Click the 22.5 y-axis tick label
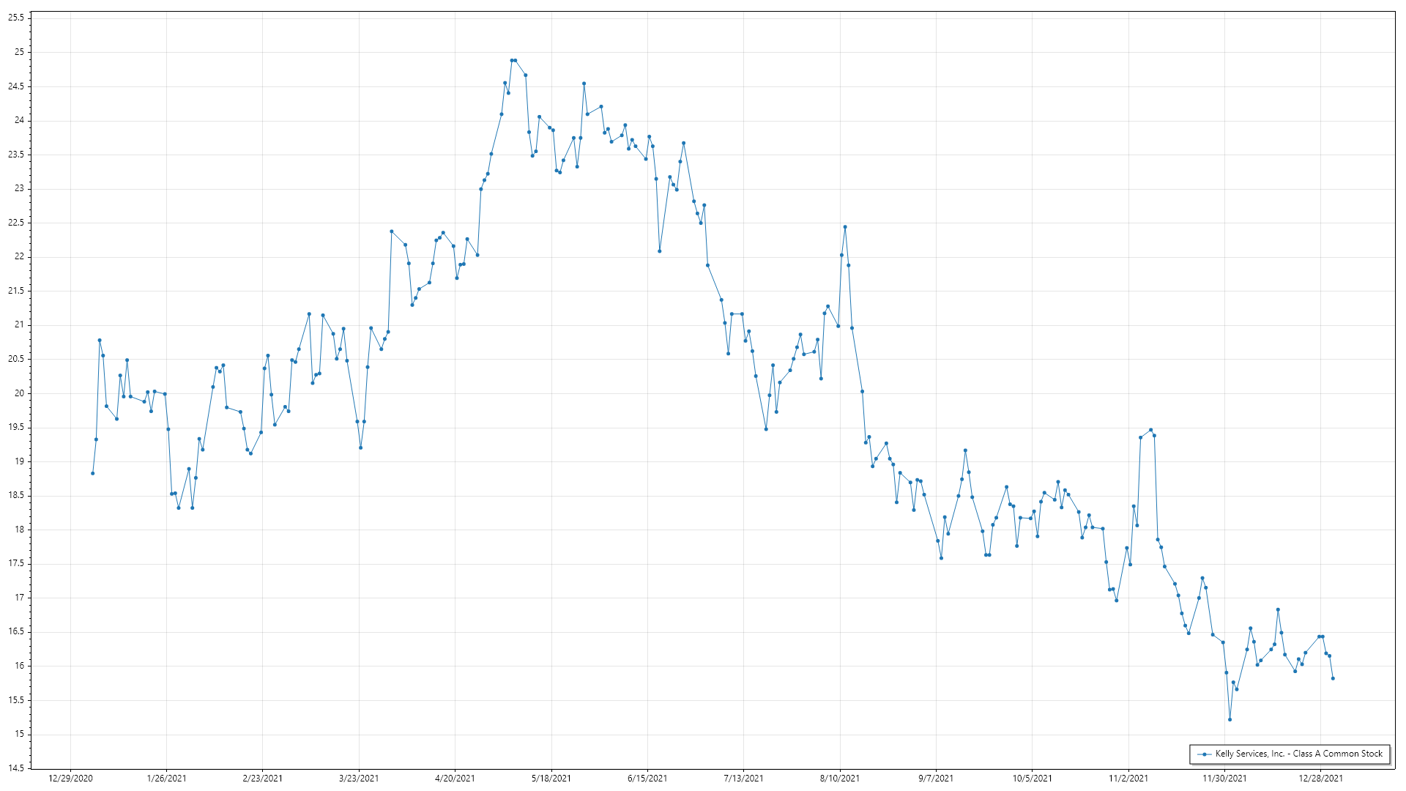Viewport: 1406px width, 791px height. click(x=15, y=223)
